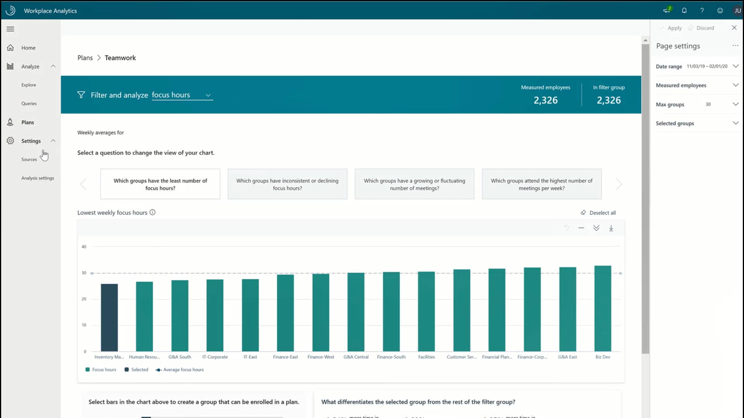Open Queries under Analyze

(x=29, y=103)
